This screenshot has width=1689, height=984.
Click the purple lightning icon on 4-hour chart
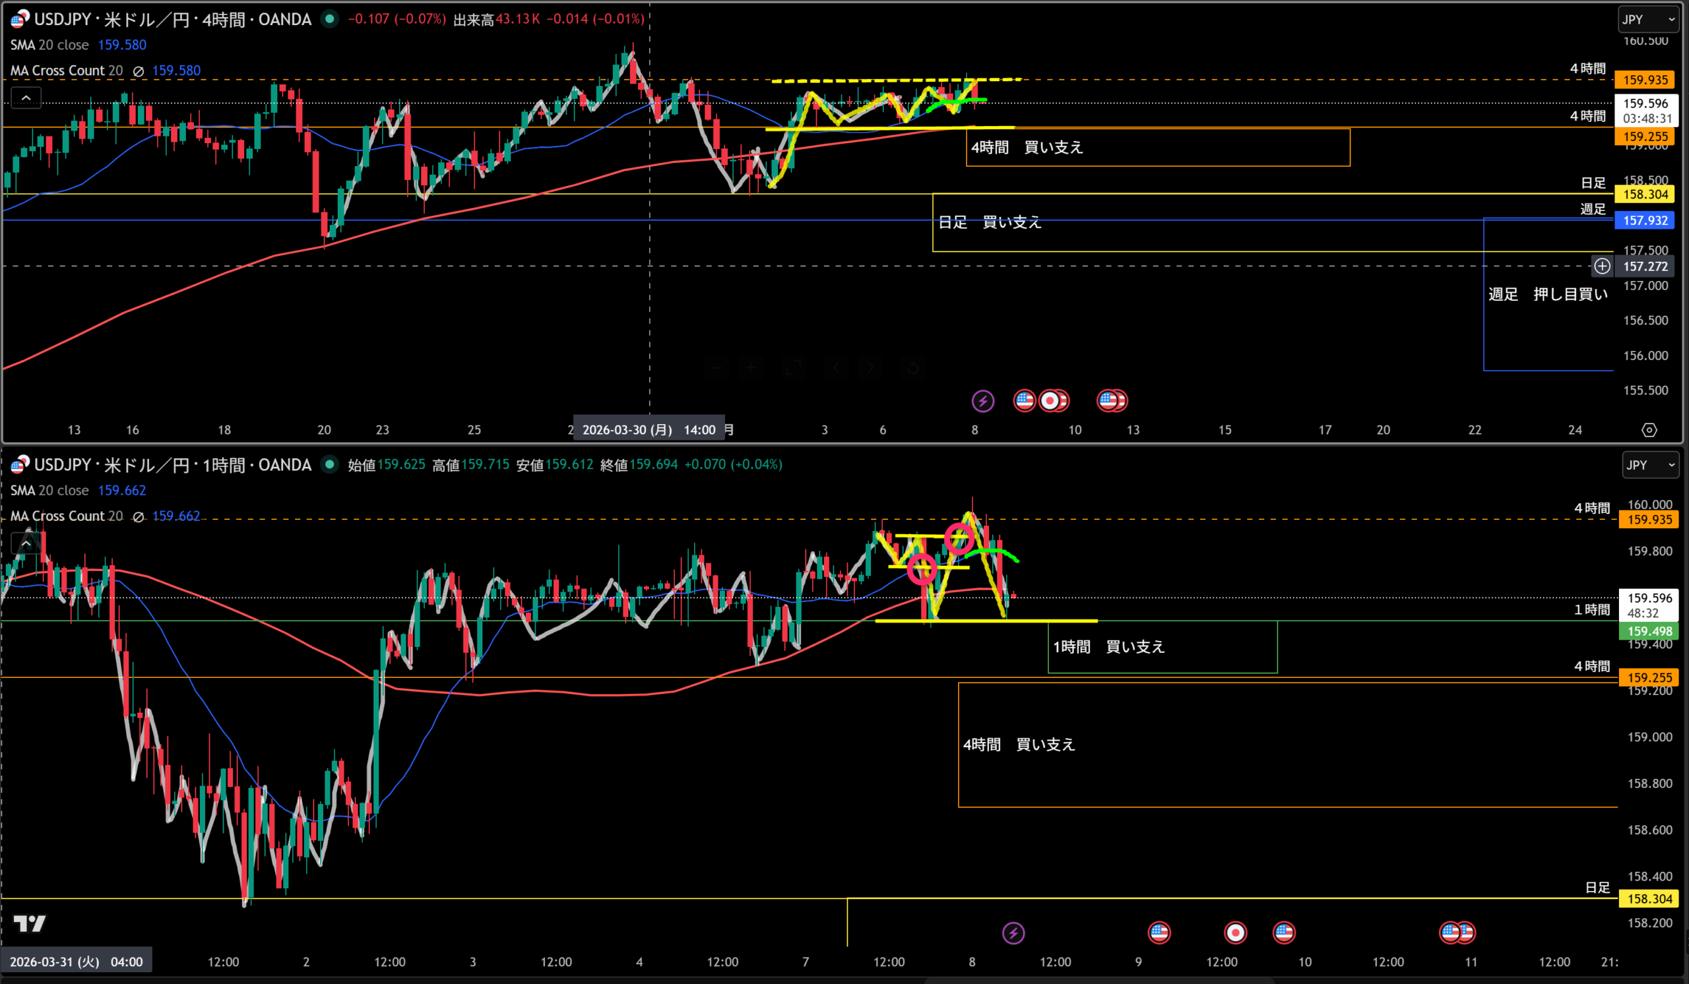click(982, 401)
